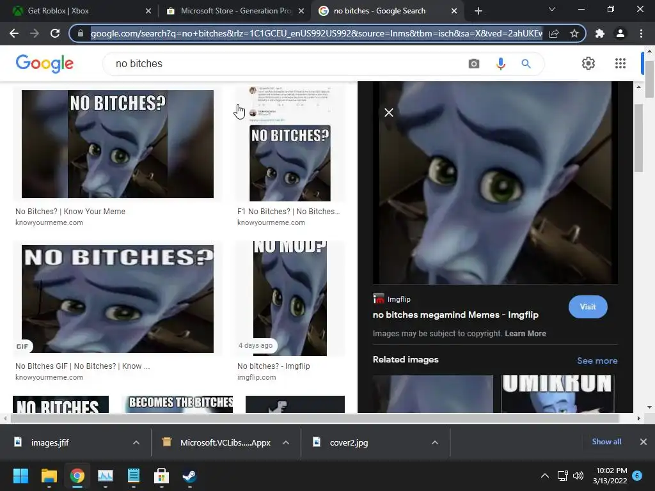Open the Imgflip source label
Image resolution: width=655 pixels, height=491 pixels.
click(x=392, y=299)
